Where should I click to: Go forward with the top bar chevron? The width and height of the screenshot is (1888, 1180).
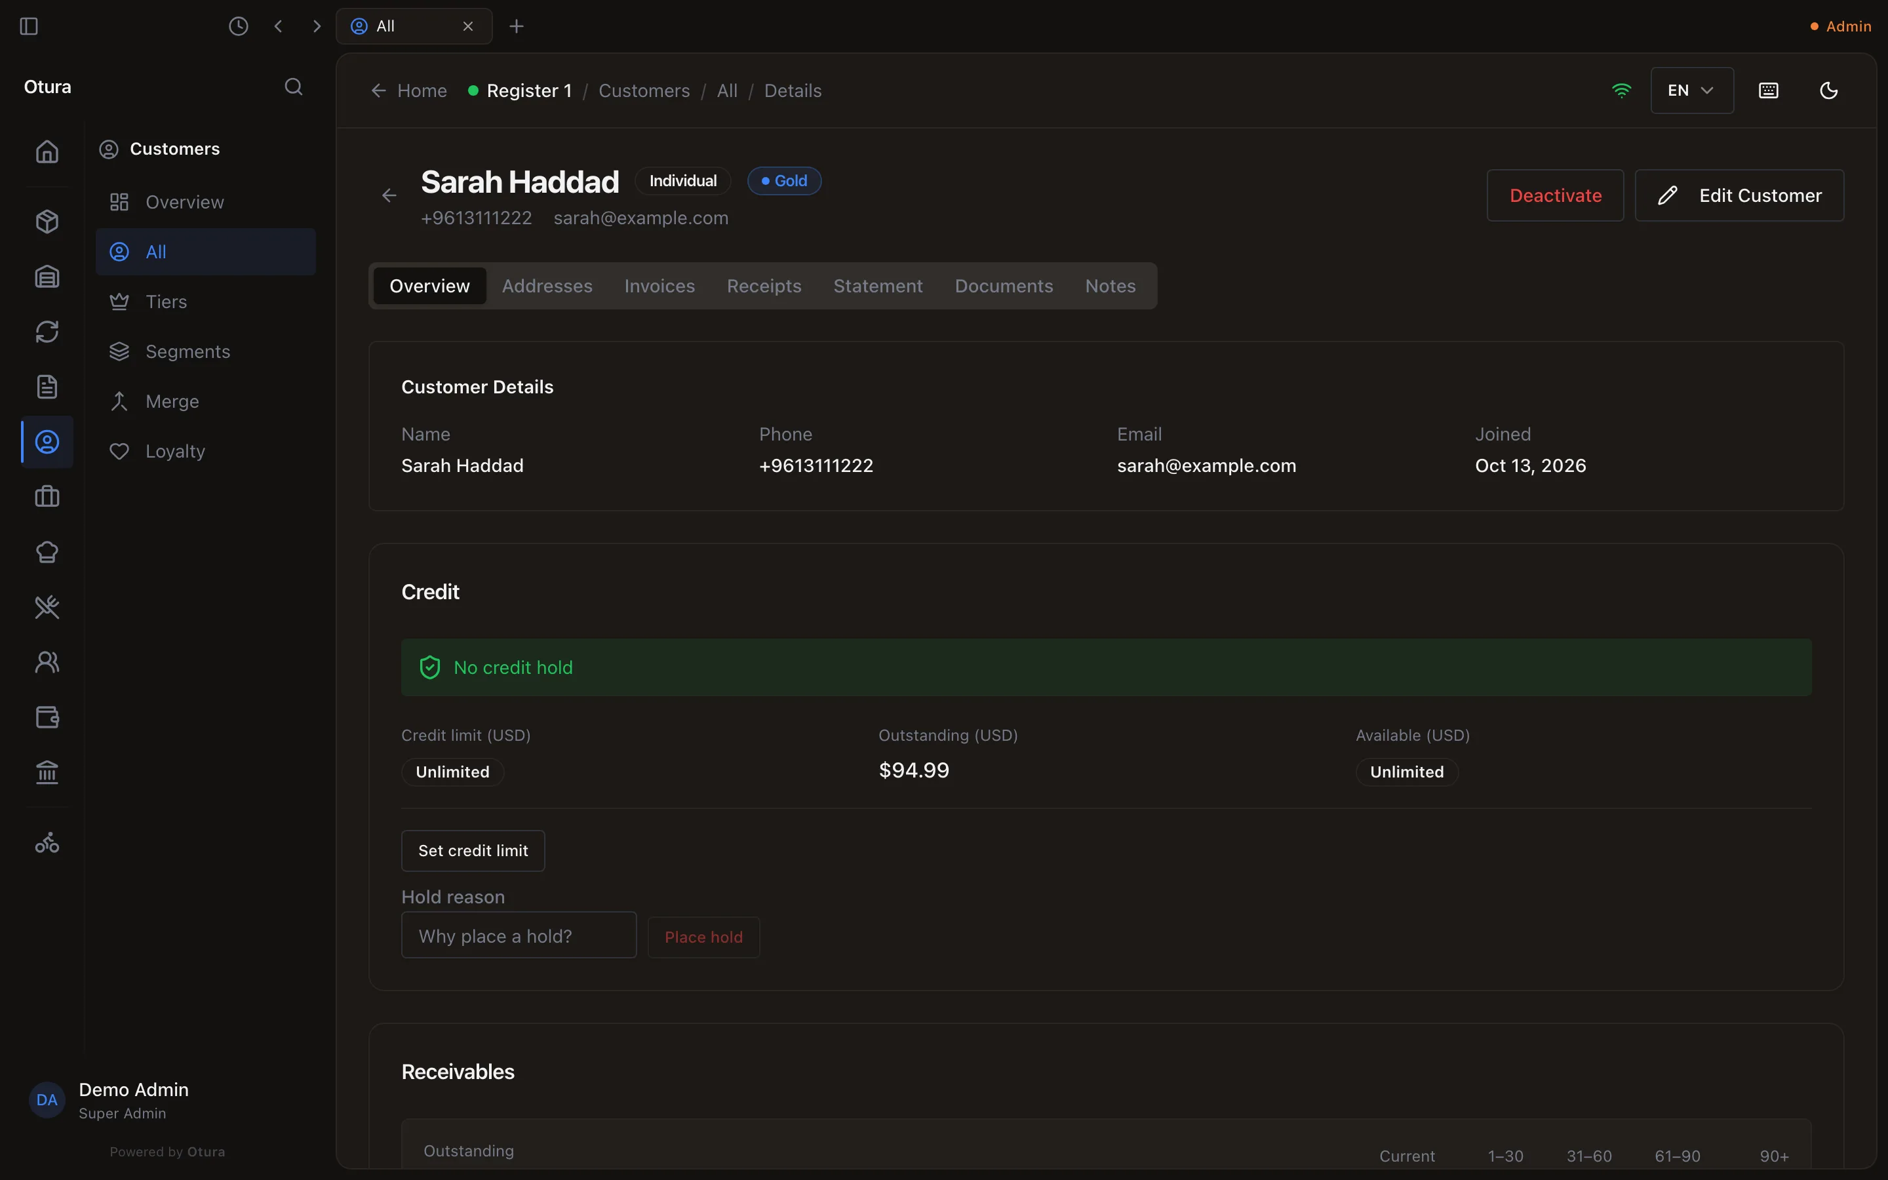click(x=316, y=26)
